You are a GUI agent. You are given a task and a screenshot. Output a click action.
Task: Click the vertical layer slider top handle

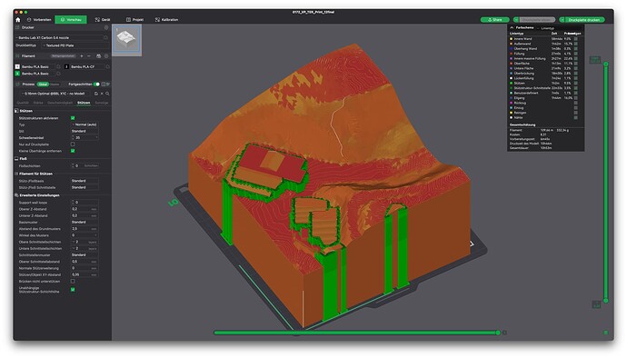pos(606,64)
